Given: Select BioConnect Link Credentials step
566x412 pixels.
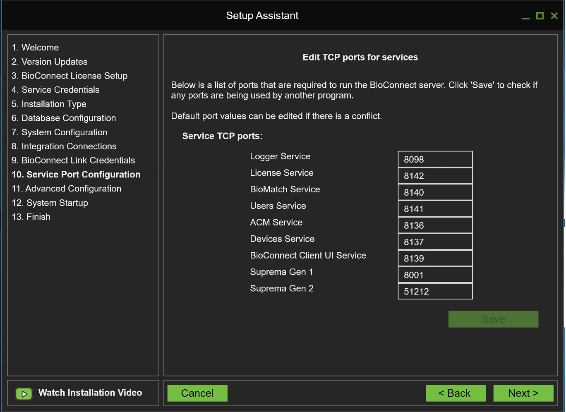Looking at the screenshot, I should [74, 160].
